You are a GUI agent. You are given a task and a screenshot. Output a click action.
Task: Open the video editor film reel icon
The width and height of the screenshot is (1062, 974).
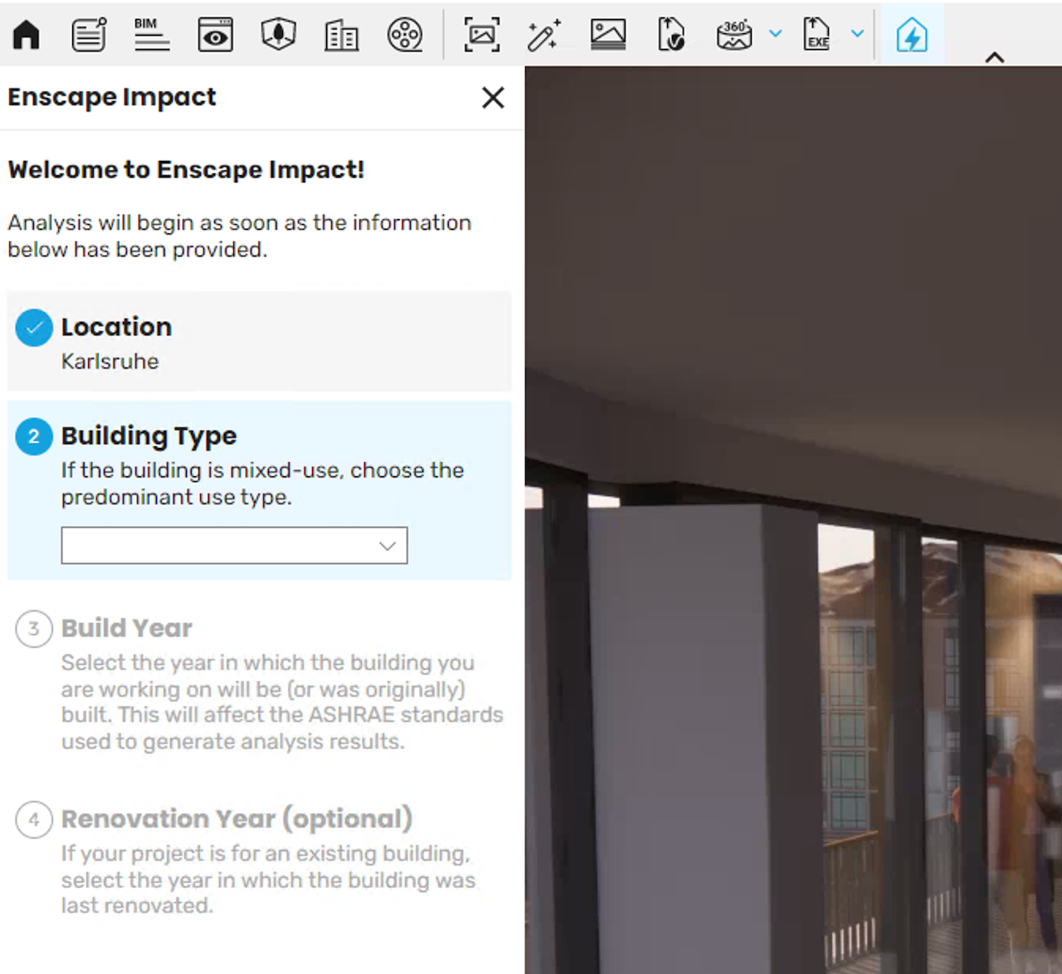pyautogui.click(x=405, y=35)
